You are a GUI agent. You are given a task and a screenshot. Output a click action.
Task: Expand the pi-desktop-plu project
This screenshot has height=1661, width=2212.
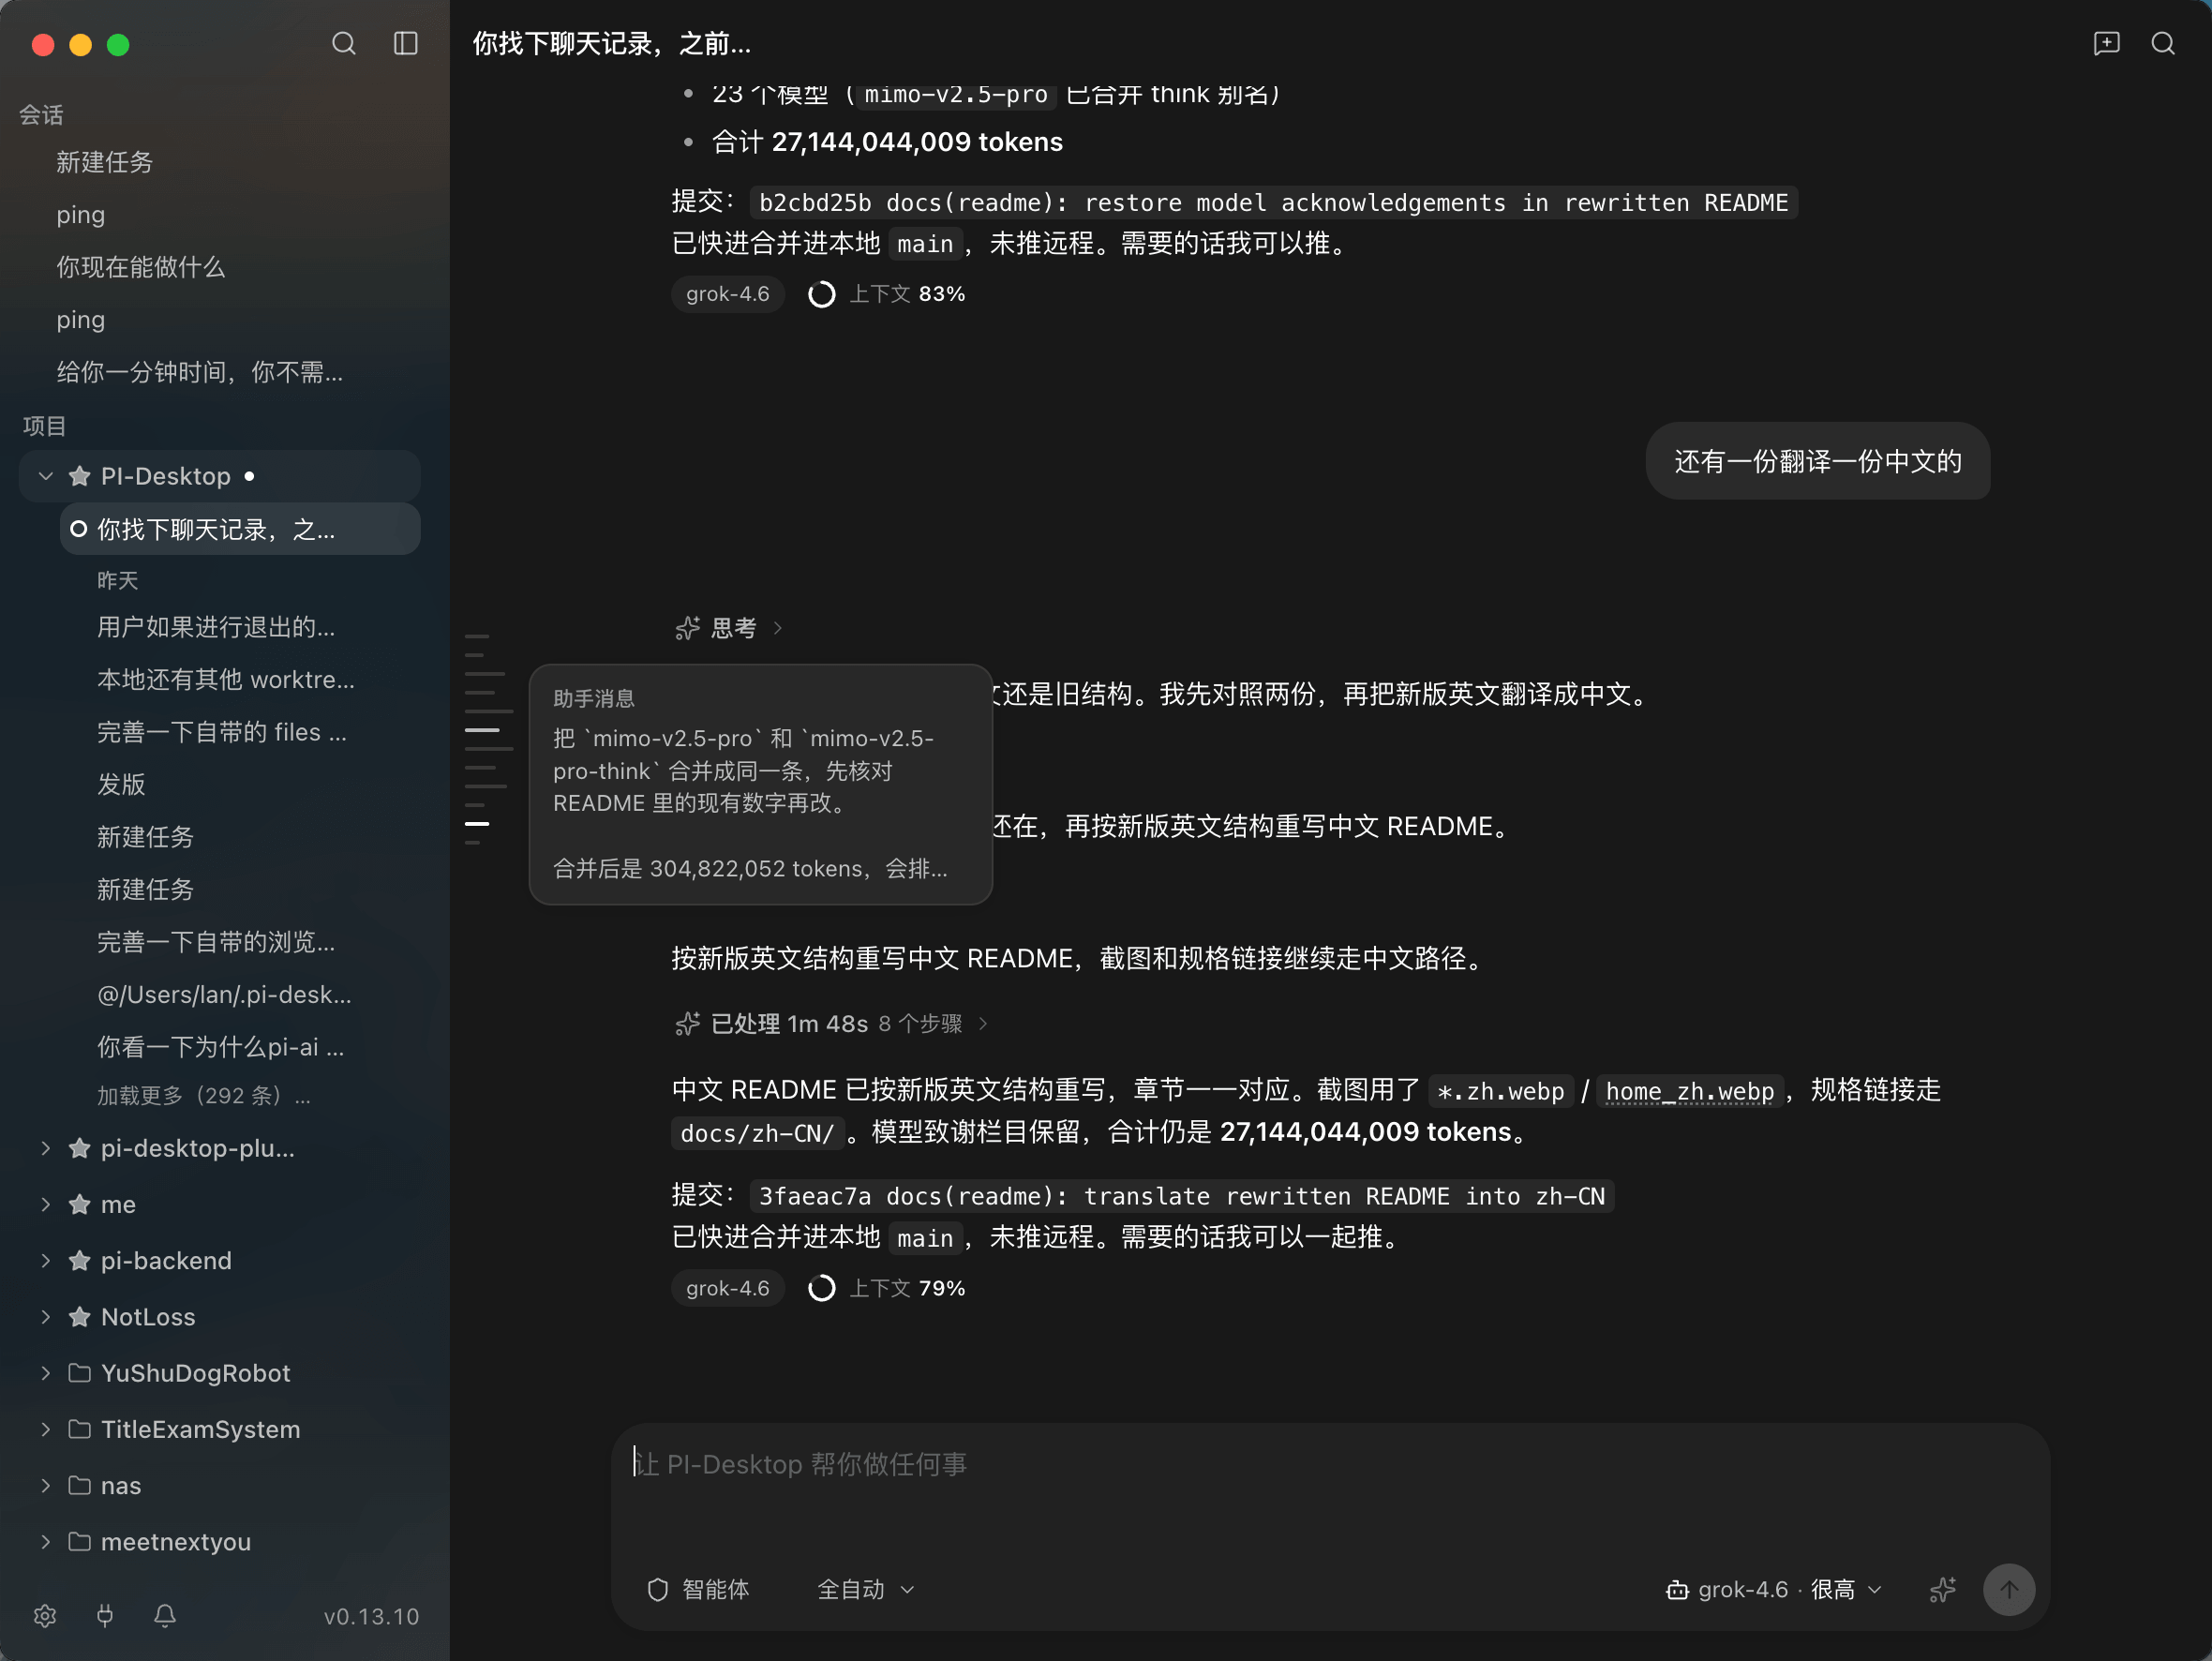45,1148
